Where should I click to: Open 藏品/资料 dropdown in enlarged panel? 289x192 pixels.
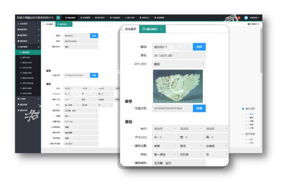[179, 64]
